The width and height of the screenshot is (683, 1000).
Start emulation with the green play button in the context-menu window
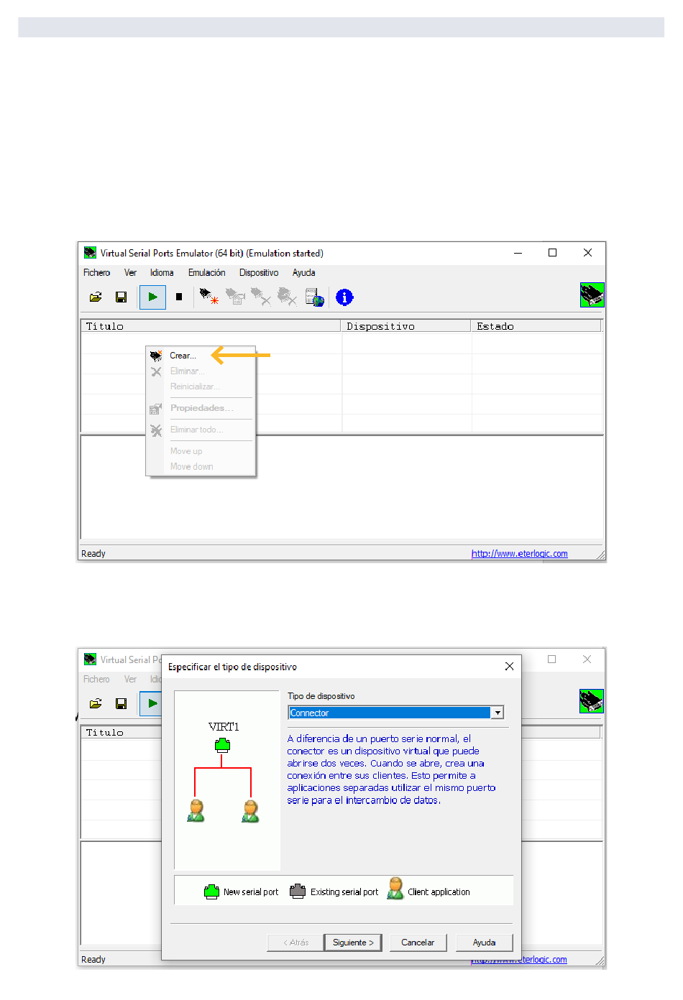[152, 297]
